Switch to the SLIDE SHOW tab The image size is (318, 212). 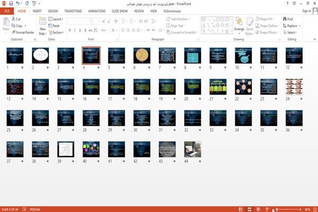coord(120,11)
